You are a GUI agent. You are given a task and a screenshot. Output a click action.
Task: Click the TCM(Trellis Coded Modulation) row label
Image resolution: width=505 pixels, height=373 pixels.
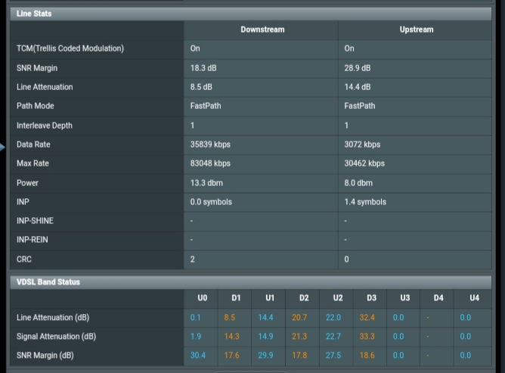click(x=70, y=48)
